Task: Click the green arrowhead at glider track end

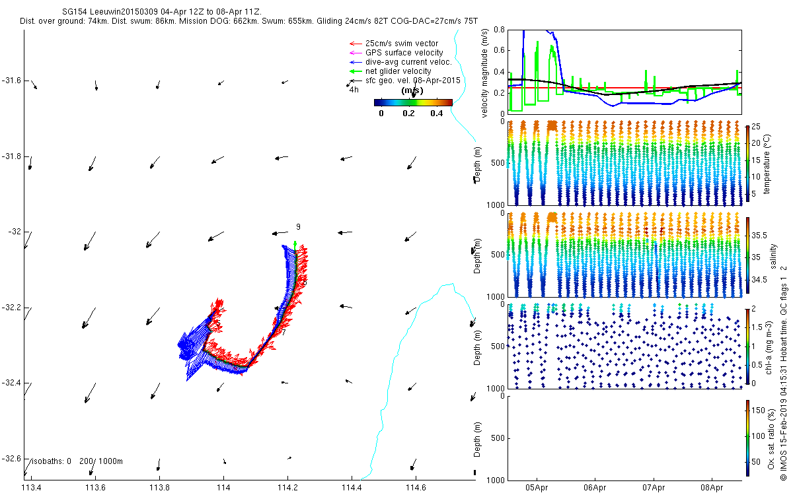Action: click(295, 244)
